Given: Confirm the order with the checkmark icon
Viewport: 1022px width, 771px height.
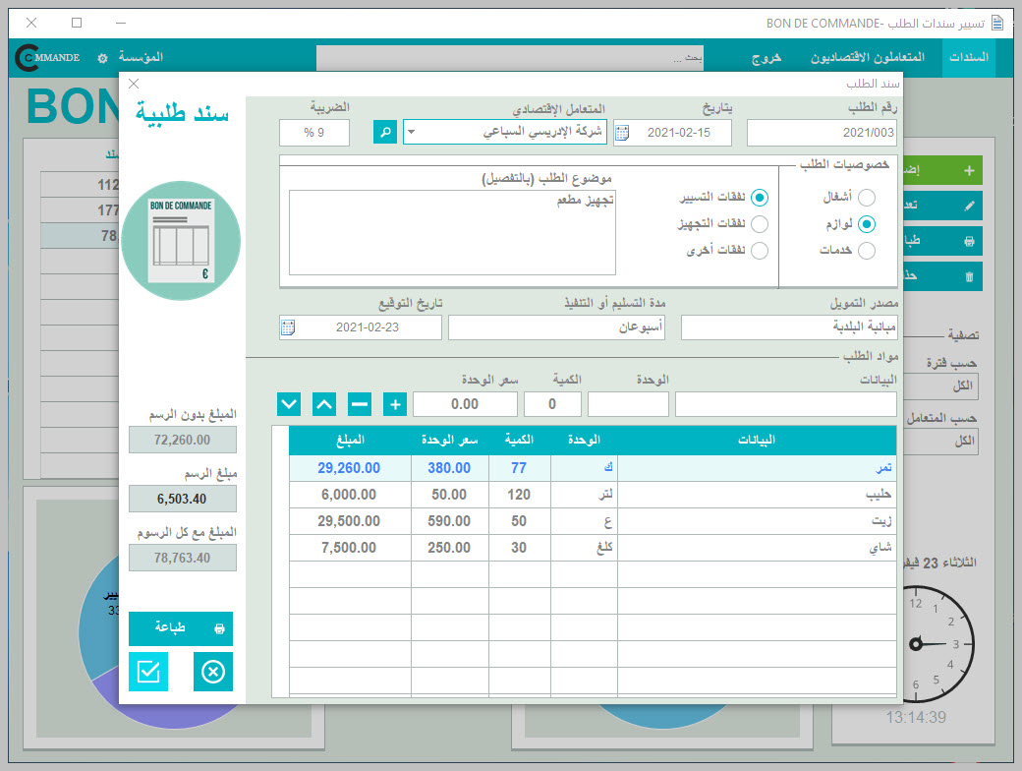Looking at the screenshot, I should click(x=148, y=672).
